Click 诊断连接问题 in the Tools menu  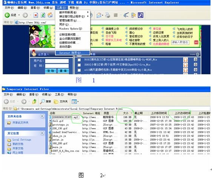73,34
